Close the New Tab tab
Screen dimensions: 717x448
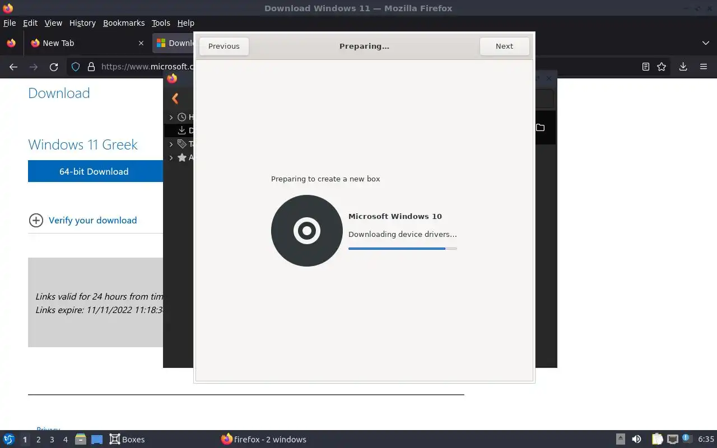pos(141,43)
